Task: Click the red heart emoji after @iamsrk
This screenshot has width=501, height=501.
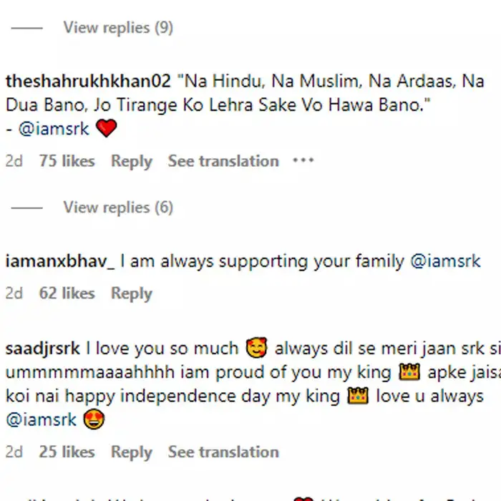Action: [x=107, y=128]
